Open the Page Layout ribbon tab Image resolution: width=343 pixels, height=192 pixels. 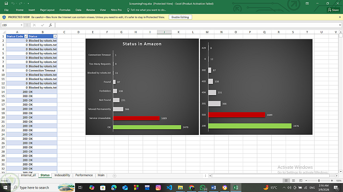pyautogui.click(x=47, y=10)
